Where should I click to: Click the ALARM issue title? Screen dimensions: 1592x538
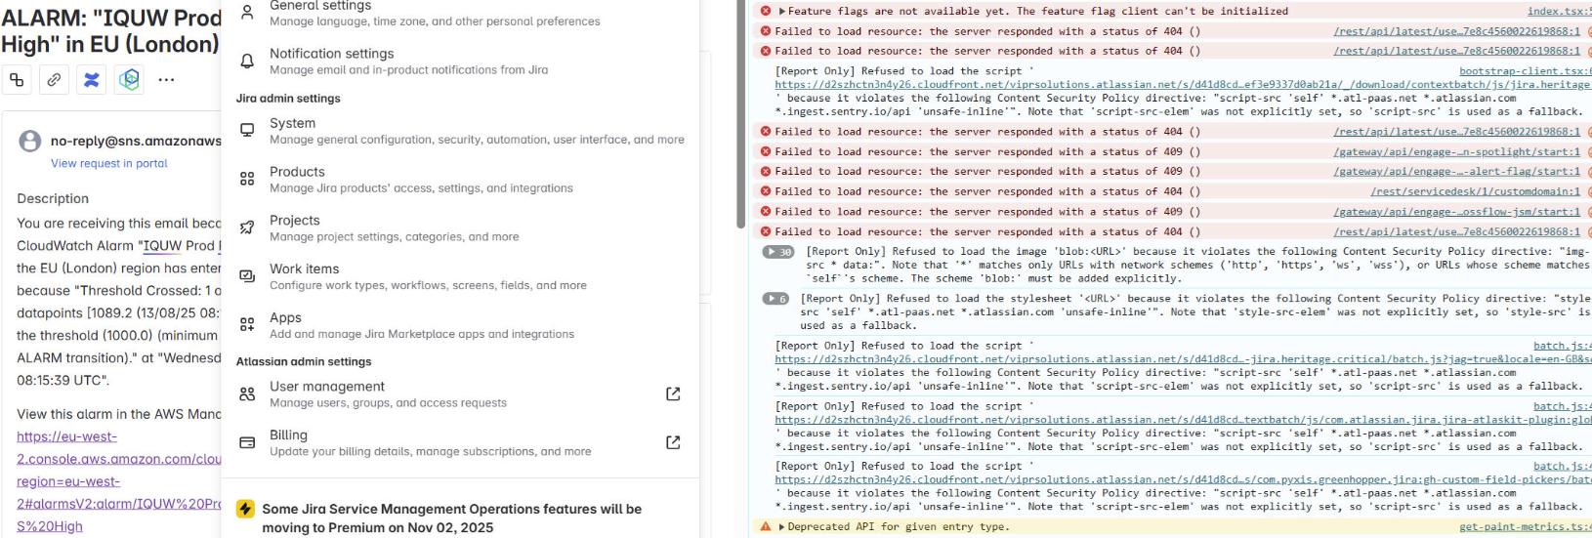click(110, 30)
